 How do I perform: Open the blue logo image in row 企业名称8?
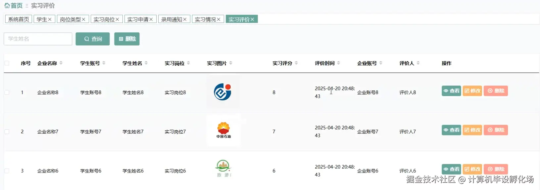coord(223,92)
